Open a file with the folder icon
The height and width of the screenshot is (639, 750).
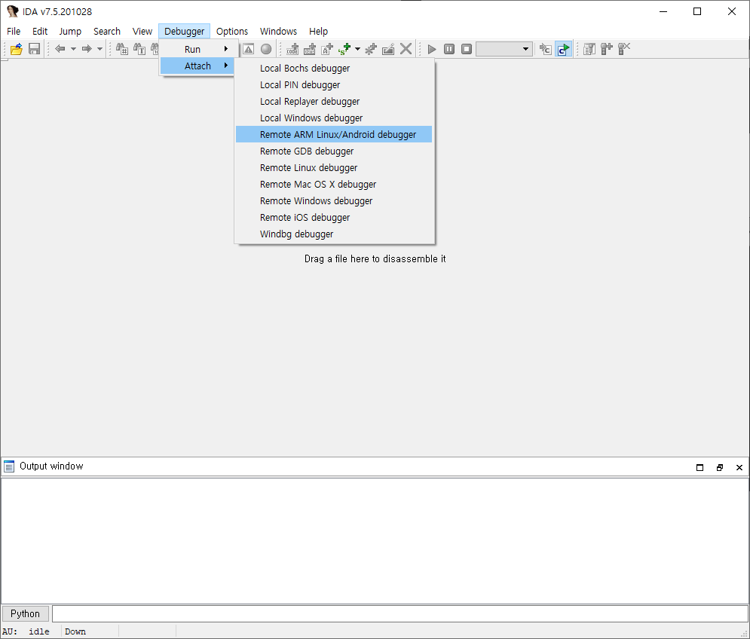coord(17,49)
